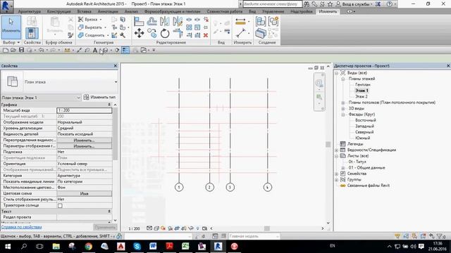Viewport: 451px width, 253px height.
Task: Click the vertical scrollbar thumb of drawing view
Action: click(x=328, y=144)
